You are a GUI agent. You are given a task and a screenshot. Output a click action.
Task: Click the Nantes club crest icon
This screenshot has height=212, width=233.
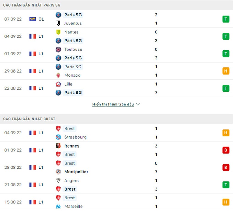tap(58, 32)
